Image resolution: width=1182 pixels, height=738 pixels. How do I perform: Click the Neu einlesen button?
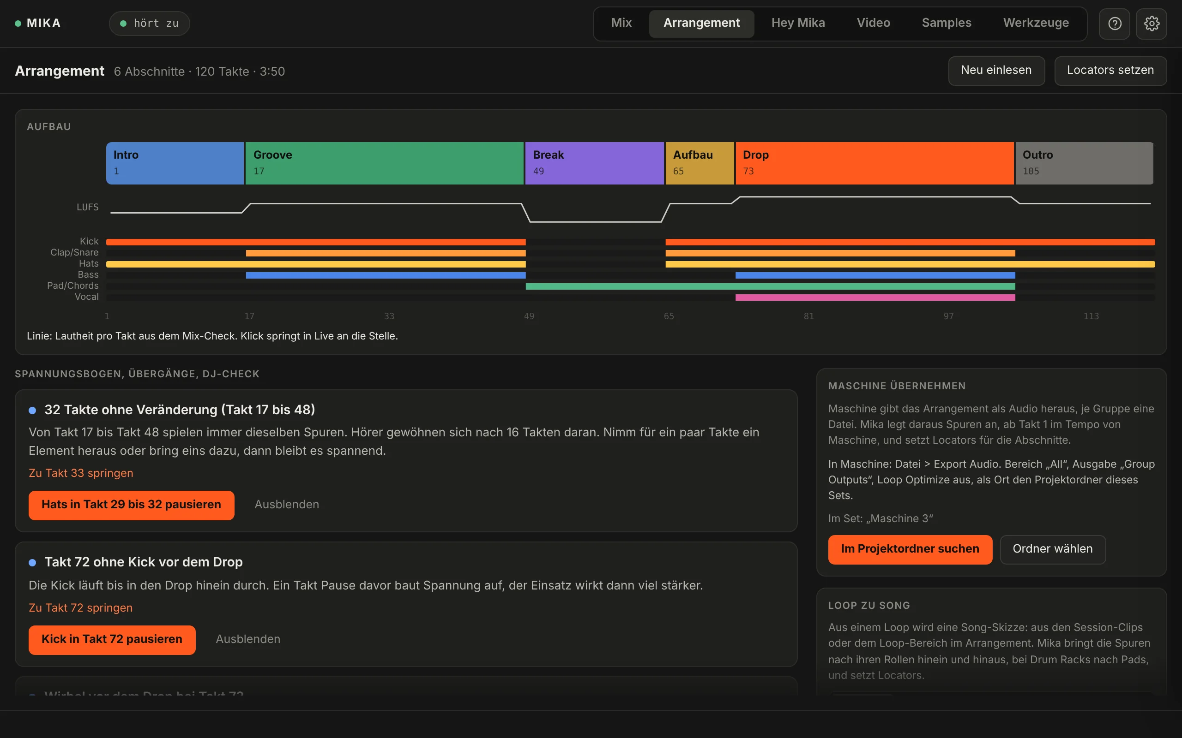click(996, 71)
